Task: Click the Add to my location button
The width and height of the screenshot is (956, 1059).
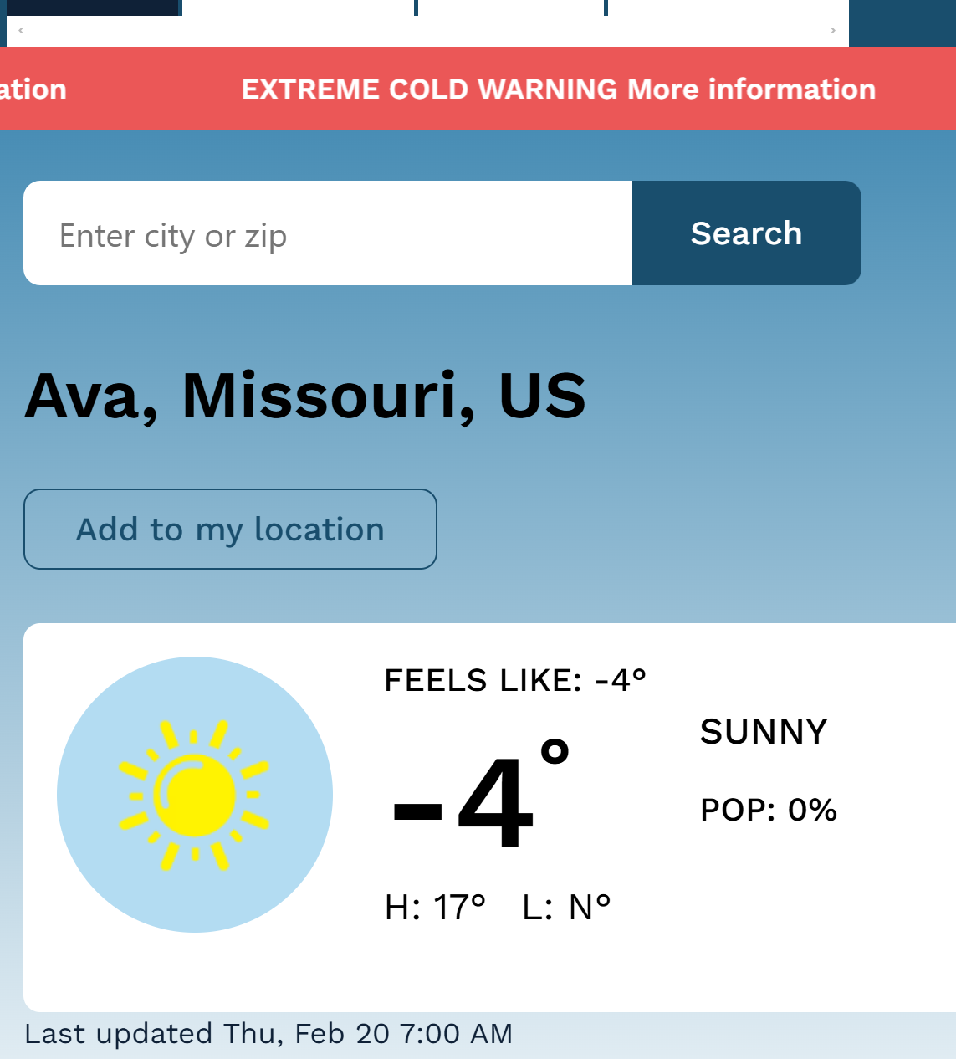Action: (230, 529)
